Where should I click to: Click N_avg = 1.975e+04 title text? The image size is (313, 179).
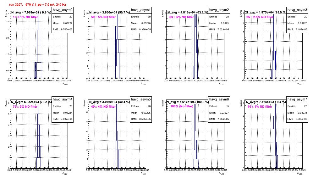pos(266,12)
